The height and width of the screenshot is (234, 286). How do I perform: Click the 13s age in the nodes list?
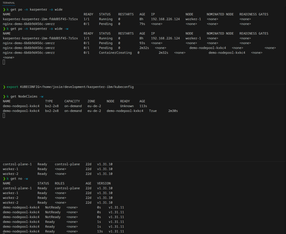pyautogui.click(x=100, y=231)
